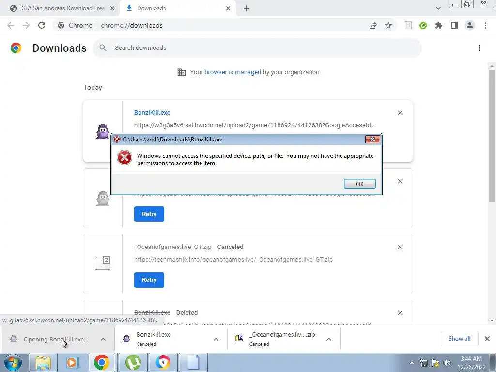Click the colorful keyhole taskbar app icon
Viewport: 496px width, 372px height.
(163, 362)
